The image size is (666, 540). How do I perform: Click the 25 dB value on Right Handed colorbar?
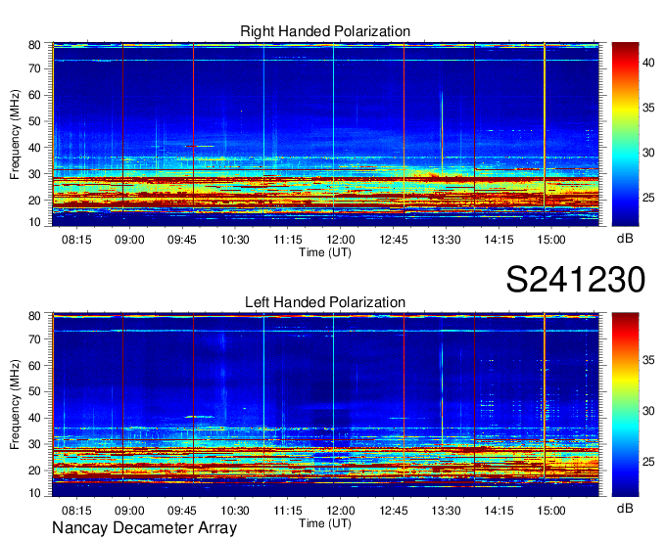pyautogui.click(x=648, y=198)
